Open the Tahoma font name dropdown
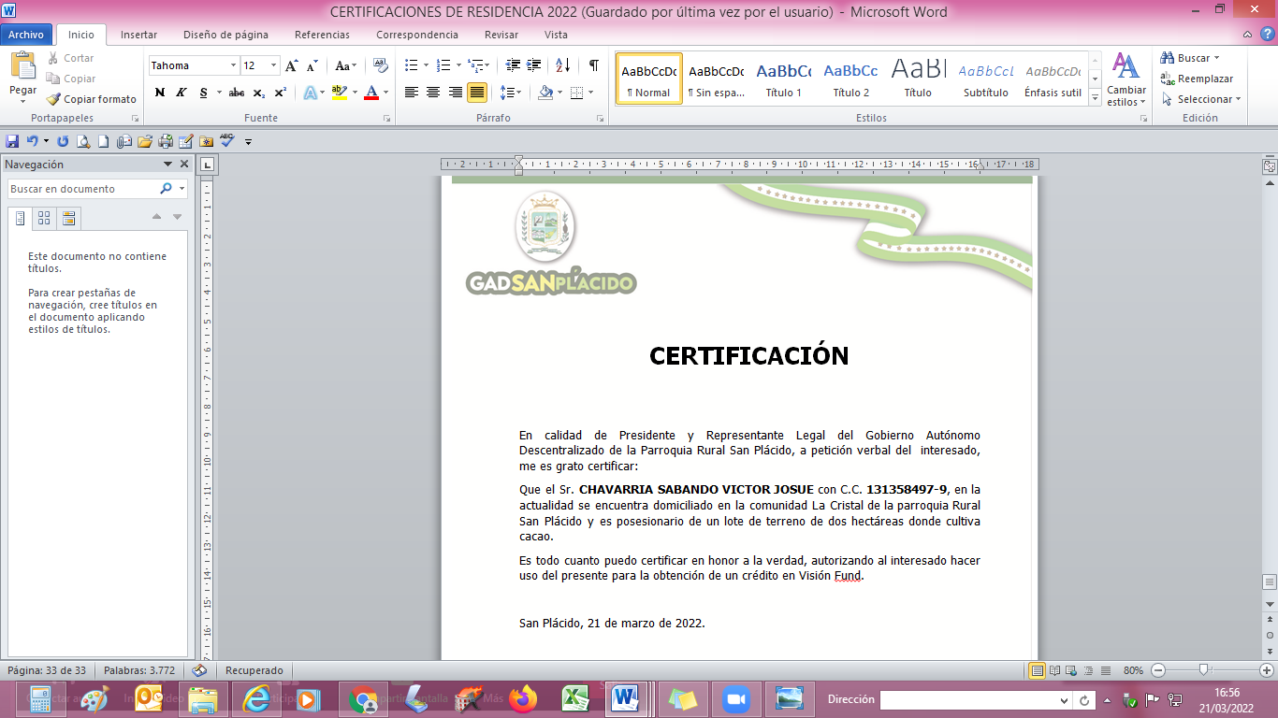1278x718 pixels. coord(233,65)
